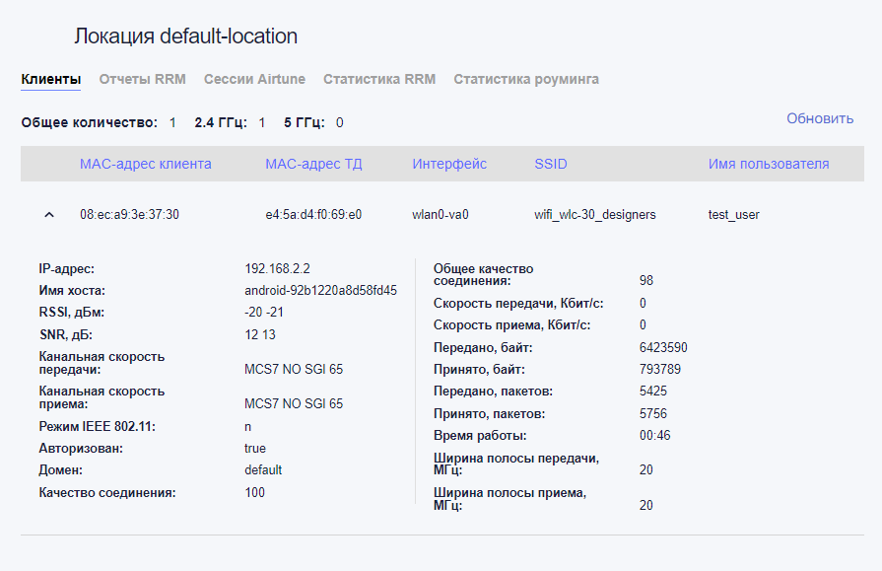Viewport: 882px width, 571px height.
Task: Sort by Имя пользователя column header
Action: coord(769,164)
